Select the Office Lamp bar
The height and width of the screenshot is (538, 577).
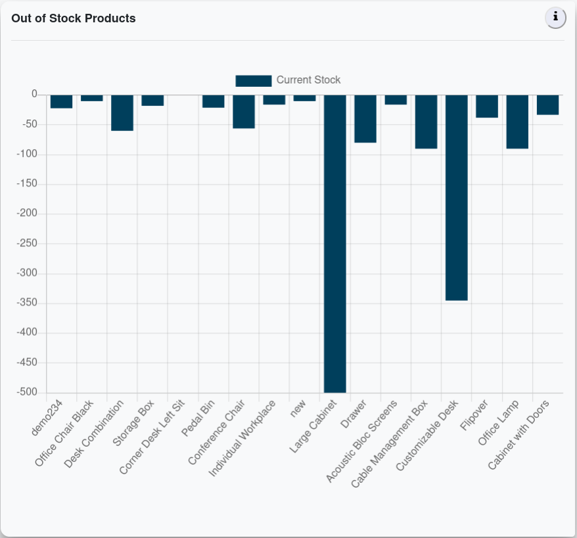pyautogui.click(x=517, y=122)
